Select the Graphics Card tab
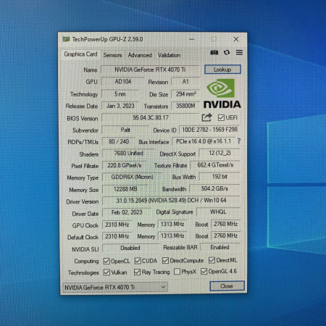This screenshot has width=326, height=326. pos(80,54)
